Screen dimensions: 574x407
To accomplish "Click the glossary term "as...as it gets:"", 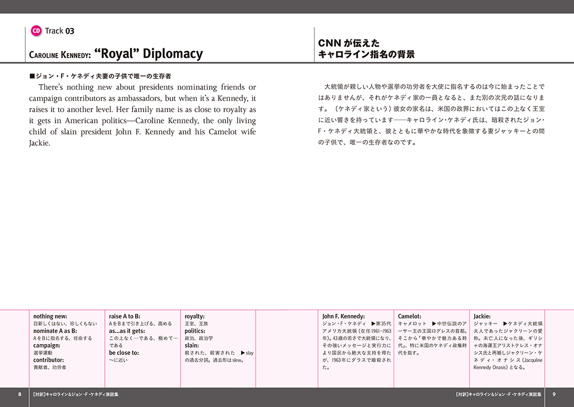I will [x=127, y=331].
